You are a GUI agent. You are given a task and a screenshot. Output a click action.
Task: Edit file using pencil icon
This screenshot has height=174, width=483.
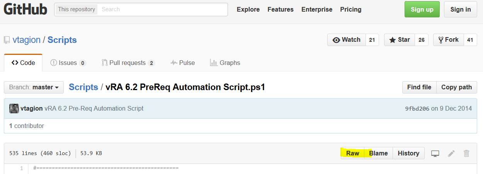tap(451, 154)
